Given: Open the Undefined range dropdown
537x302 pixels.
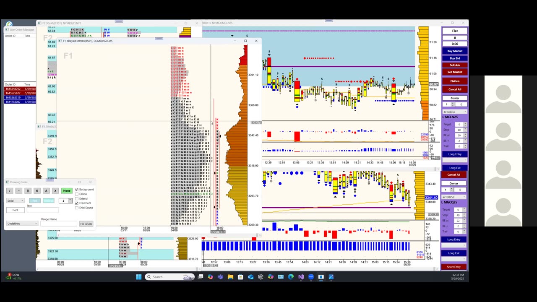Looking at the screenshot, I should pos(22,224).
